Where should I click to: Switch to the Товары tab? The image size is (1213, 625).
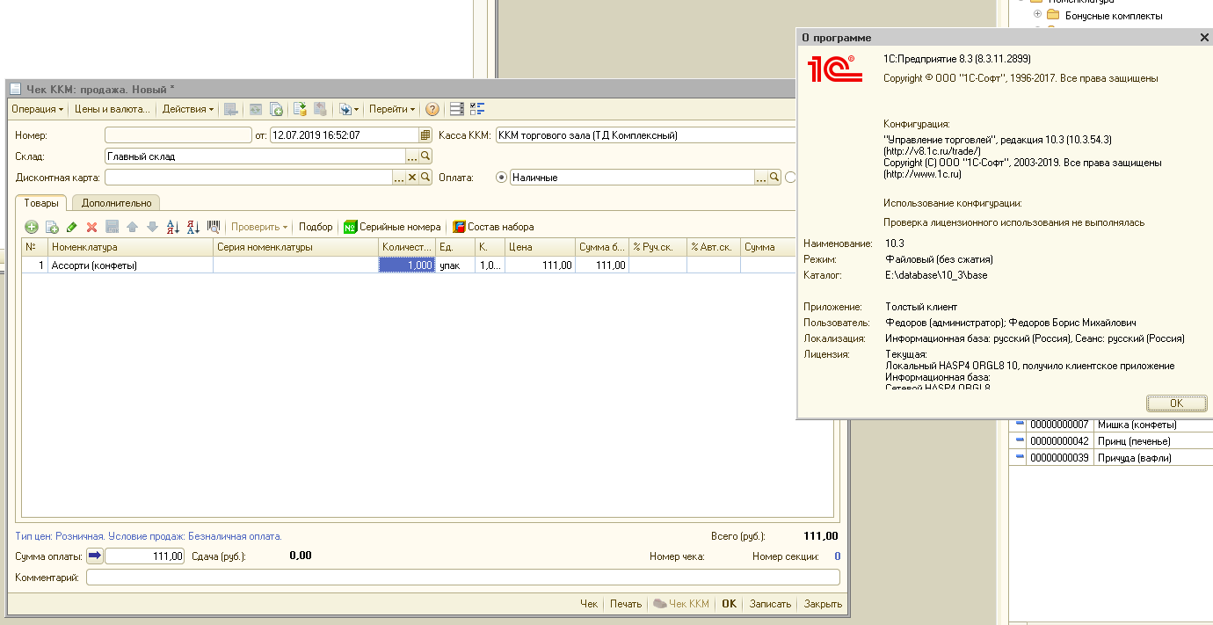(x=41, y=203)
